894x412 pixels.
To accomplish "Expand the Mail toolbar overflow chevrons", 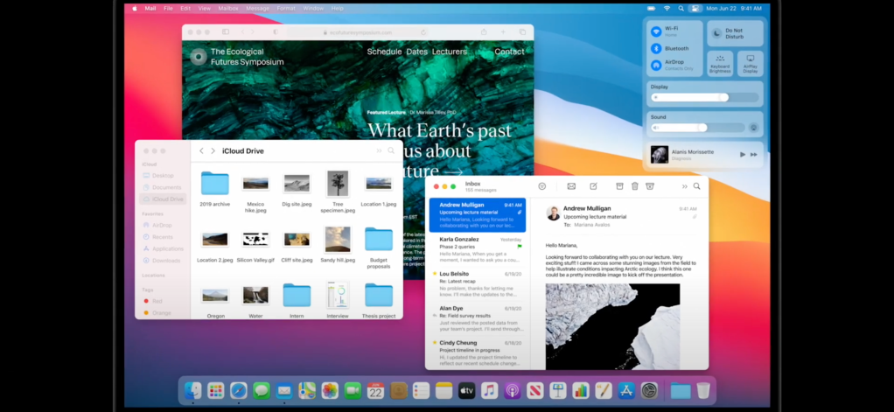I will click(684, 186).
